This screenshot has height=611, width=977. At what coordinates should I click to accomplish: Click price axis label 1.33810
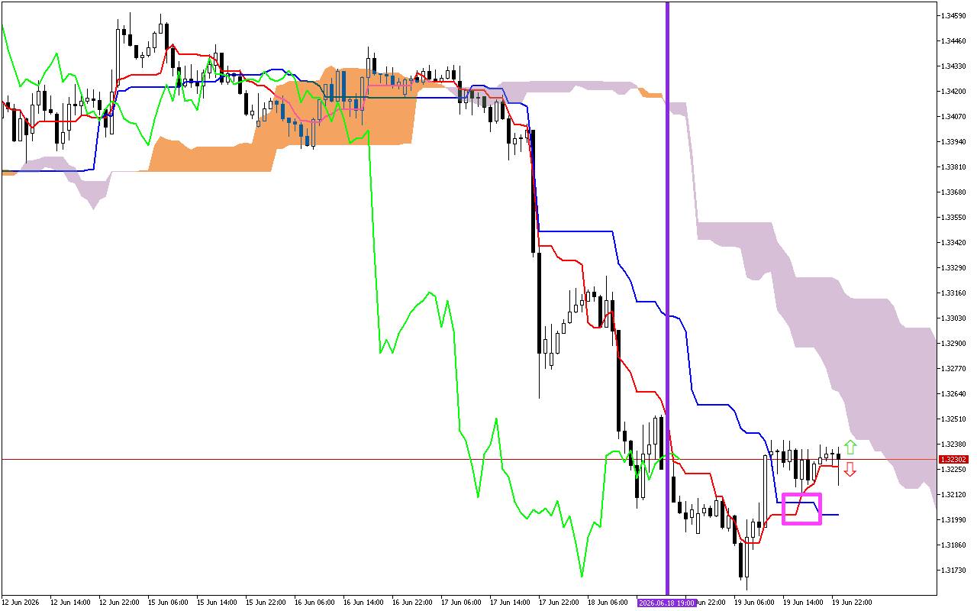(954, 166)
